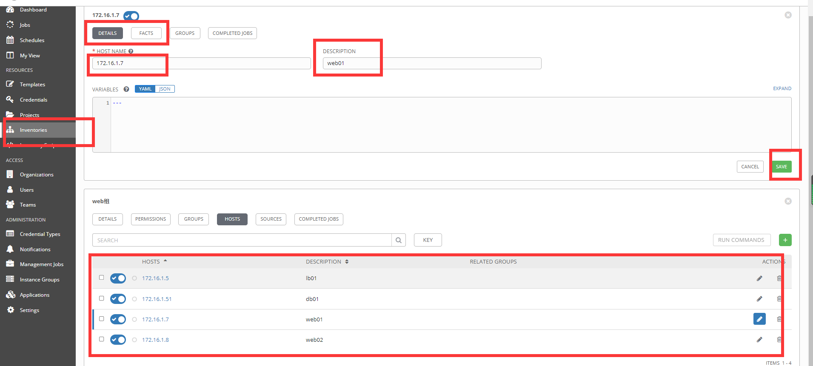The image size is (813, 366).
Task: Switch to the FACTS tab
Action: pos(146,33)
